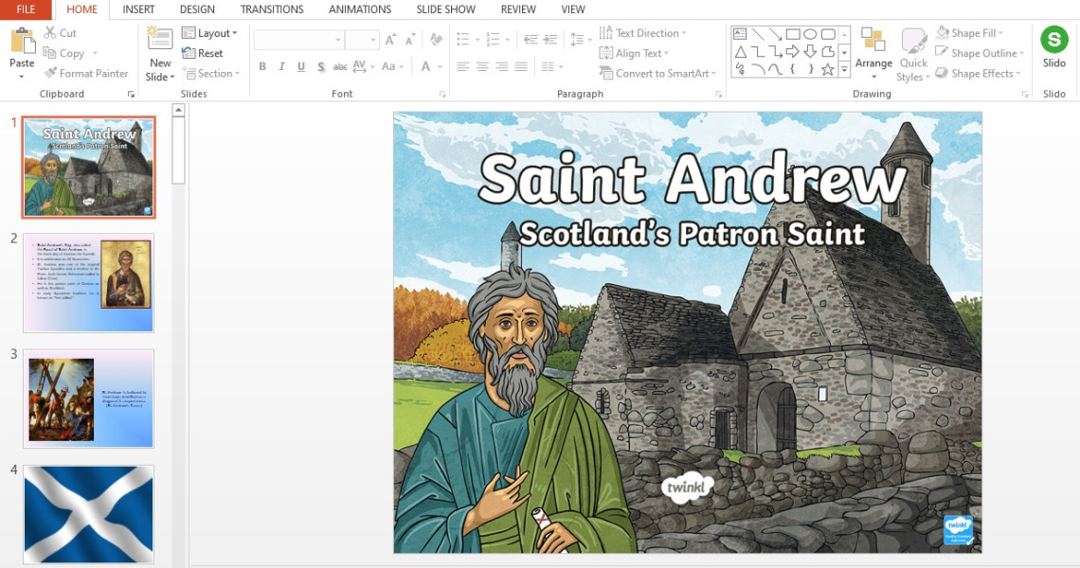Toggle text Shadow
This screenshot has height=568, width=1080.
(321, 67)
